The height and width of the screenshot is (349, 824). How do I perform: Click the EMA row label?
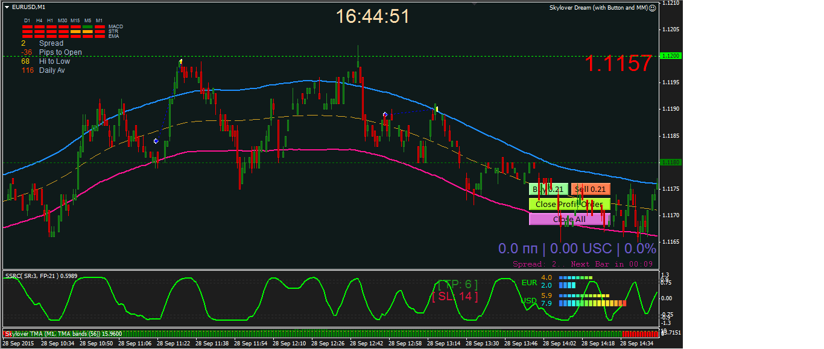tap(114, 36)
